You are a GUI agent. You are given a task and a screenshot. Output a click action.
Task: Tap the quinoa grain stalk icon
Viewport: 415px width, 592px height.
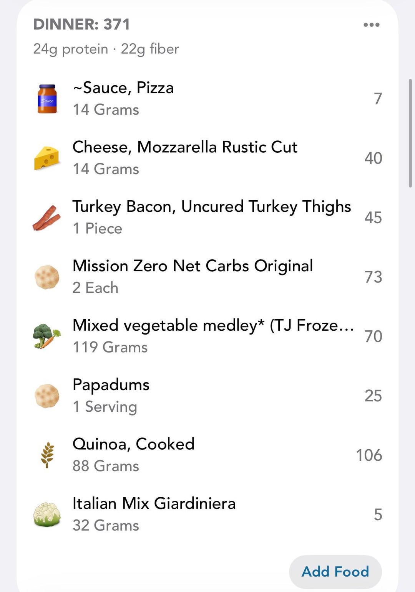(x=47, y=455)
